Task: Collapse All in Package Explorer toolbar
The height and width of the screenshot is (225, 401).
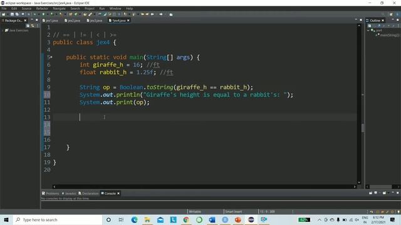Action: (x=28, y=26)
